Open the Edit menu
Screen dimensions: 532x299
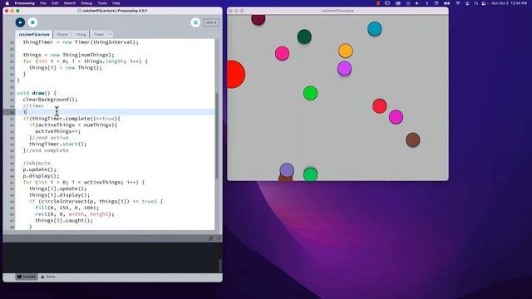tap(55, 3)
